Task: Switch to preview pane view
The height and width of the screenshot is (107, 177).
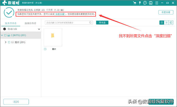Action: pos(171,23)
